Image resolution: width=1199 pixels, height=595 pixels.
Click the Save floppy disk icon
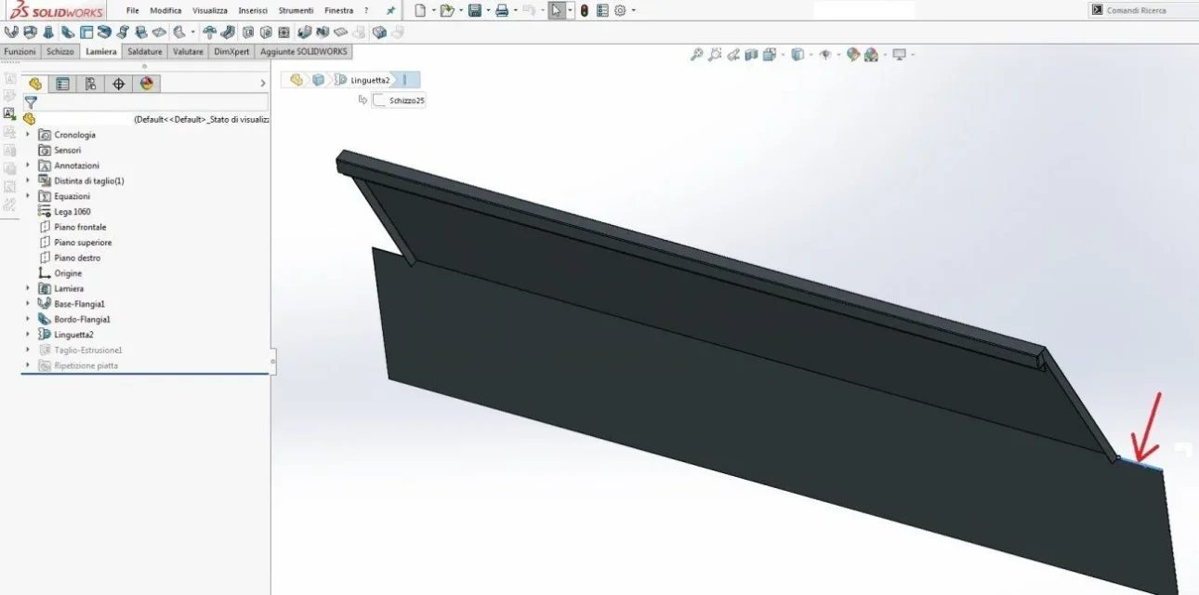pyautogui.click(x=475, y=10)
